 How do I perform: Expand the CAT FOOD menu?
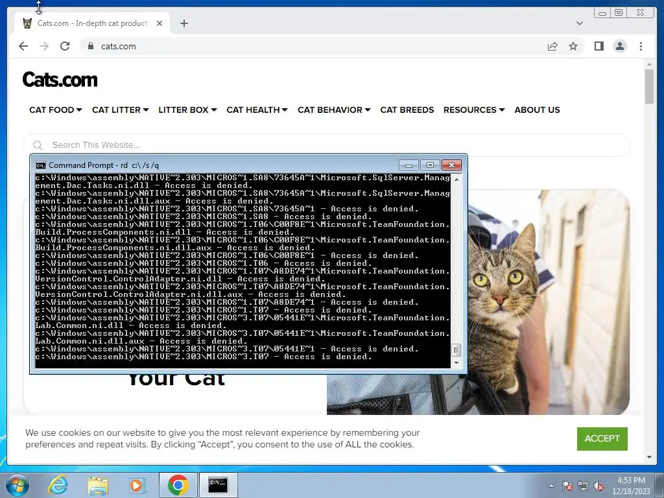55,110
